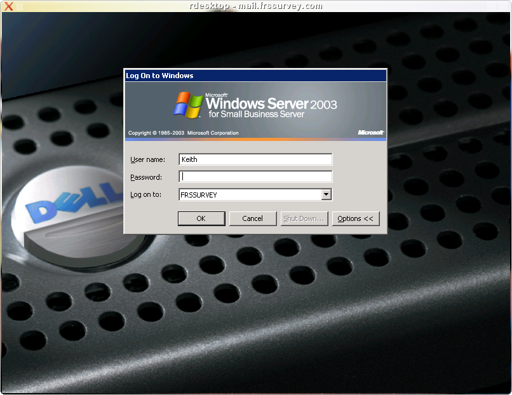This screenshot has width=512, height=395.
Task: Click the for Small Business Server text
Action: 257,114
